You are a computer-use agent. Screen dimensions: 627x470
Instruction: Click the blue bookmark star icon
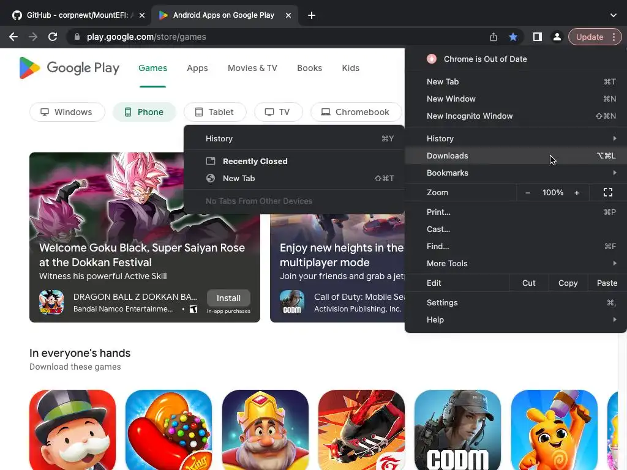coord(513,37)
